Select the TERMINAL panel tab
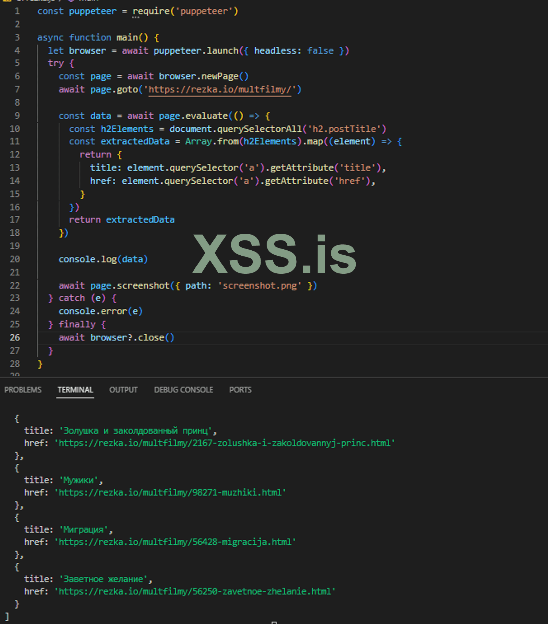Screen dimensions: 548x624 point(75,390)
